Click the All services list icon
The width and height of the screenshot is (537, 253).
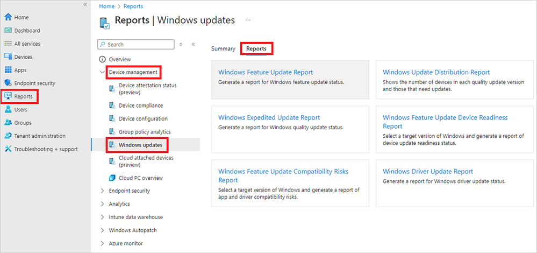(x=8, y=44)
